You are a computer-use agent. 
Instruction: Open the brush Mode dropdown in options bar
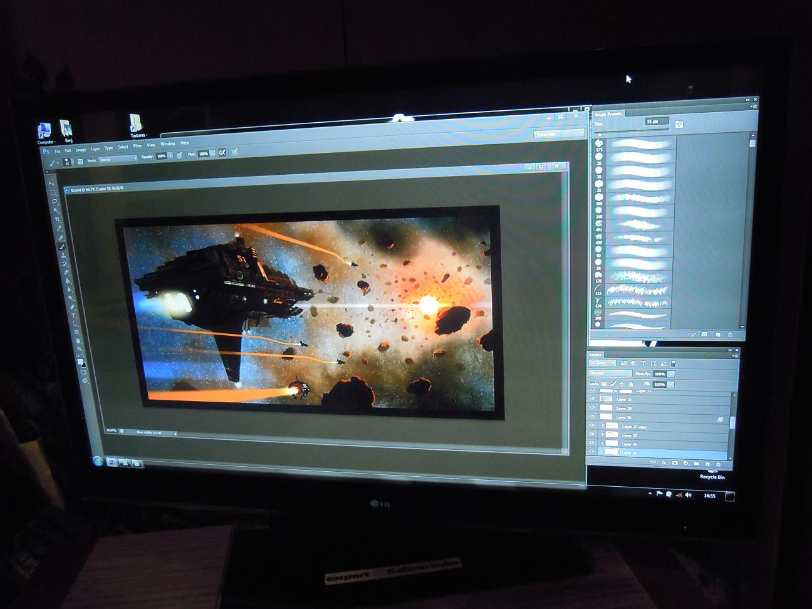coord(118,160)
